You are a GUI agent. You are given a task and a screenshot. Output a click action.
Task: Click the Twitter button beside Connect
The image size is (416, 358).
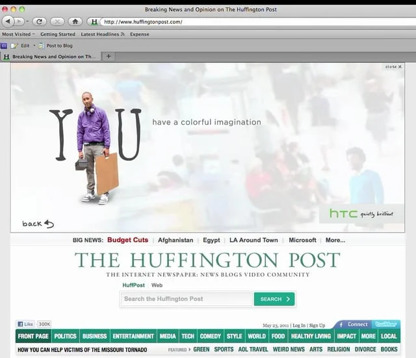[x=386, y=324]
